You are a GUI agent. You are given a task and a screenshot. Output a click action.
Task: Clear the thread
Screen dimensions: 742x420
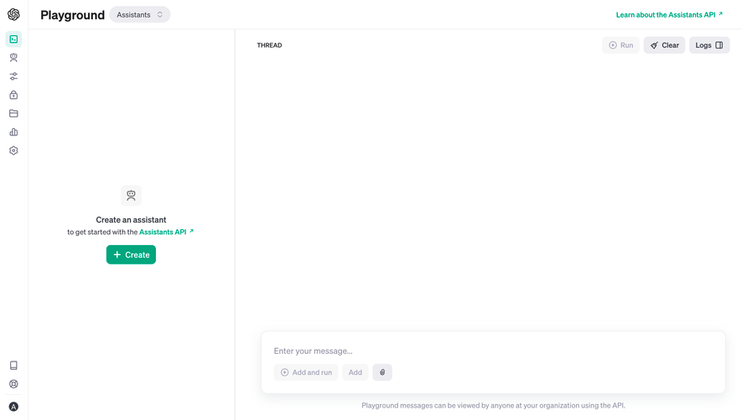[x=664, y=45]
